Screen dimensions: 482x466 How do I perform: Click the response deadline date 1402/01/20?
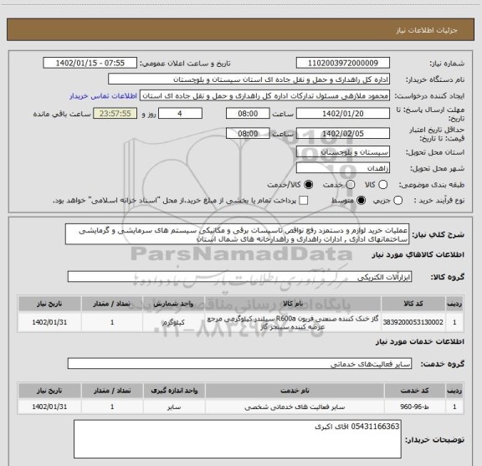coord(343,114)
